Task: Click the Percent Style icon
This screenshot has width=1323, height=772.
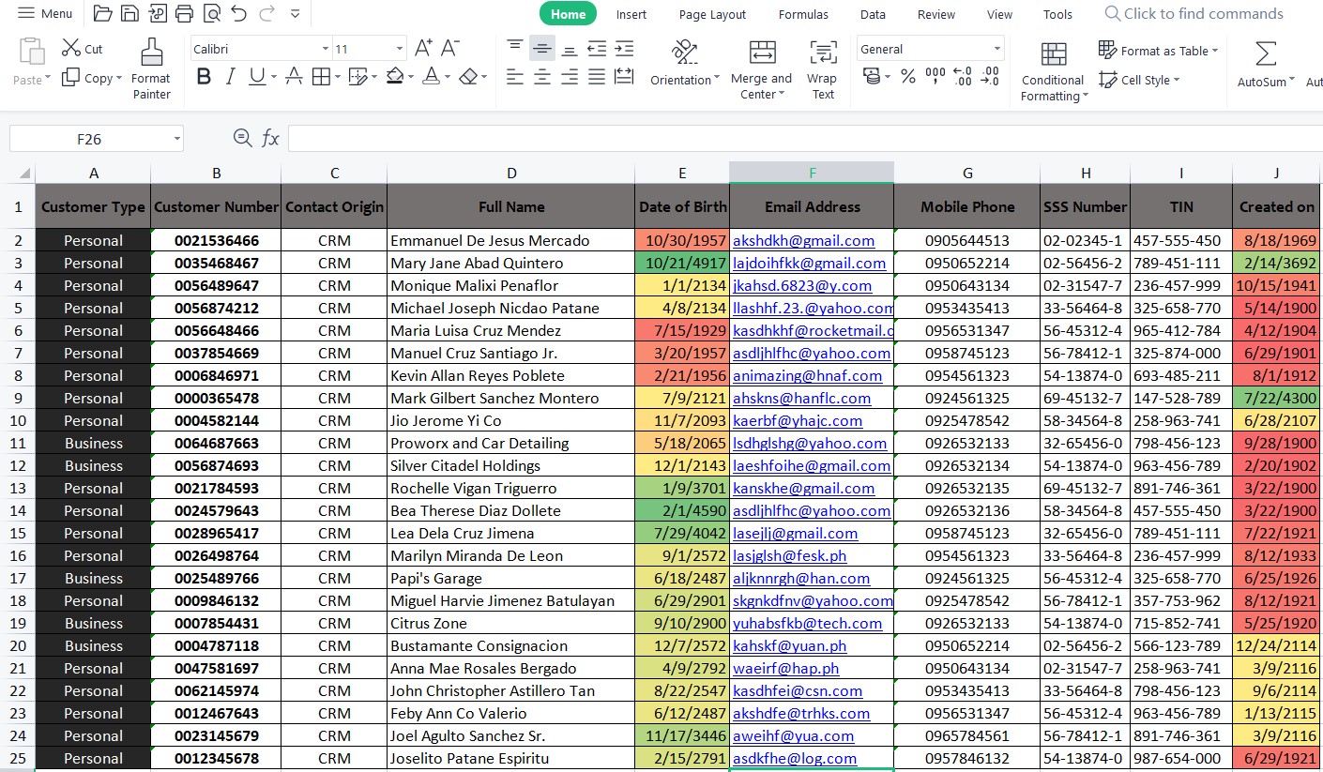Action: (907, 77)
